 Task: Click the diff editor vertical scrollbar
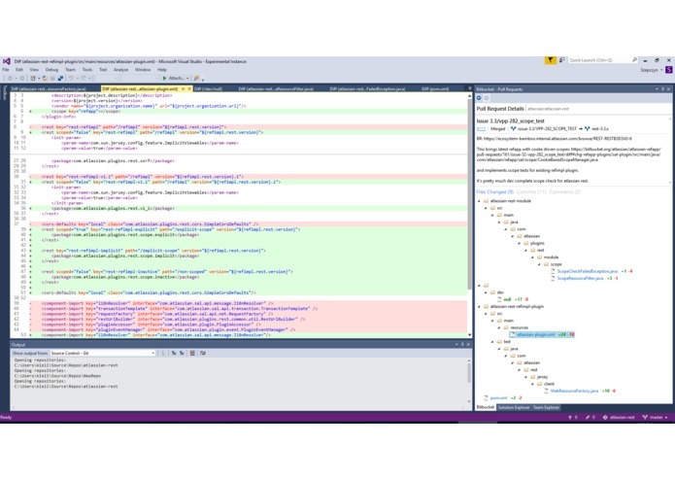469,216
